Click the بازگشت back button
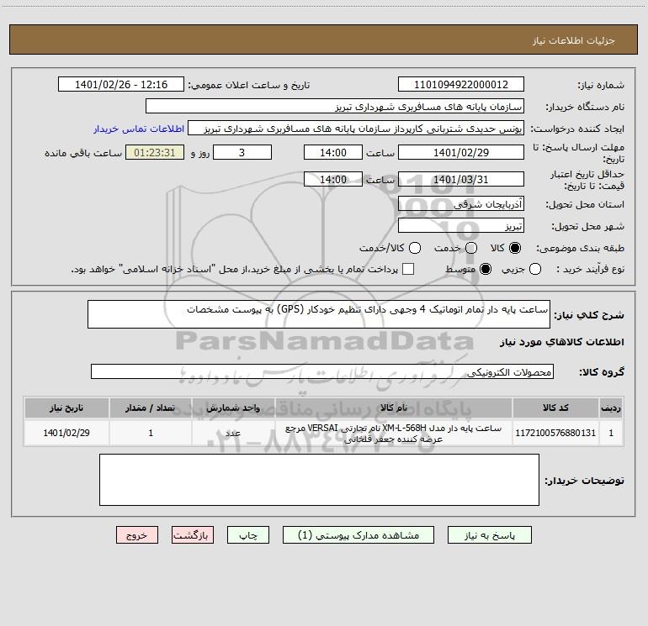Image resolution: width=648 pixels, height=626 pixels. (193, 534)
